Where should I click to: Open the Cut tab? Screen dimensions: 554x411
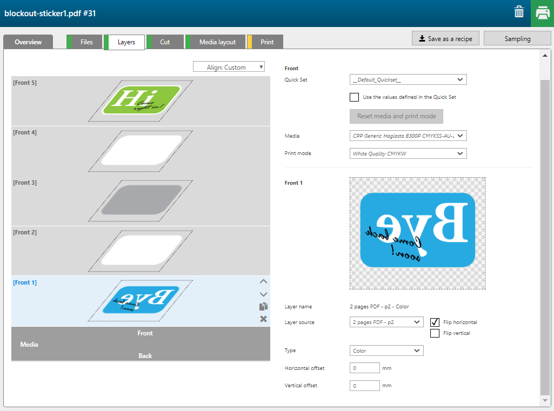pos(165,42)
